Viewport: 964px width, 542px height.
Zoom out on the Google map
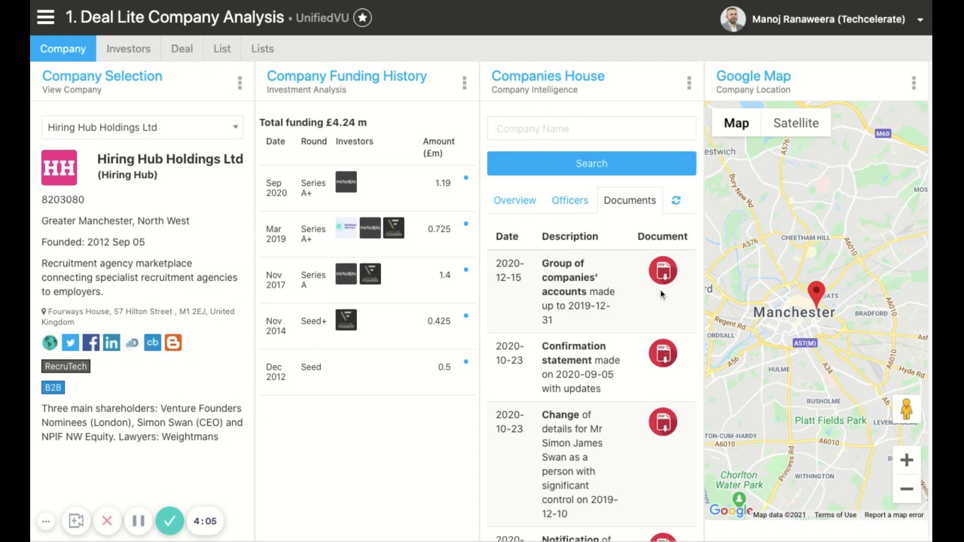pyautogui.click(x=907, y=489)
